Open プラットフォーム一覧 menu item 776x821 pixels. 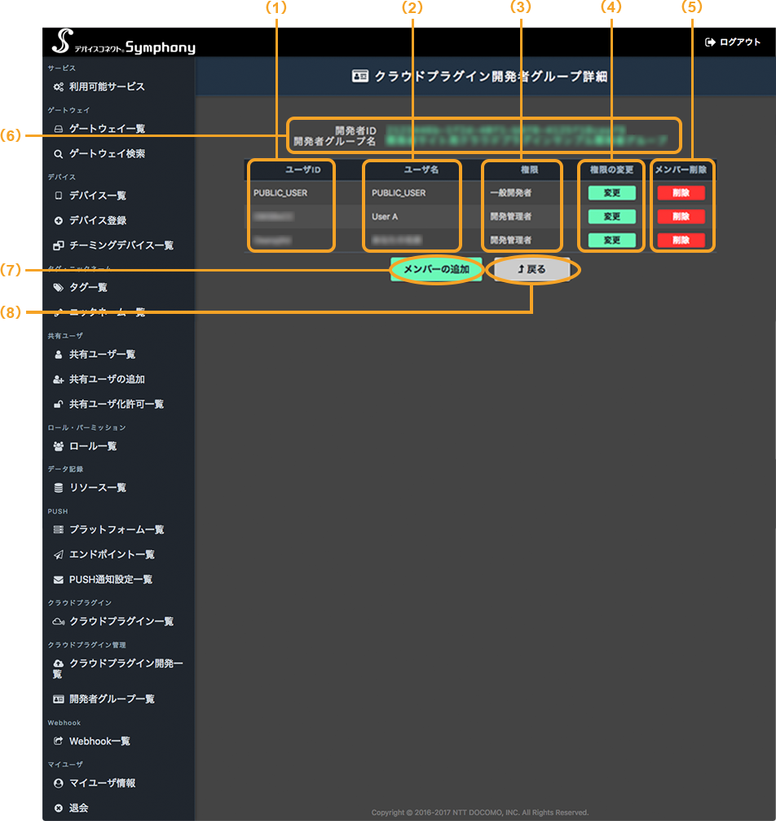pyautogui.click(x=117, y=530)
